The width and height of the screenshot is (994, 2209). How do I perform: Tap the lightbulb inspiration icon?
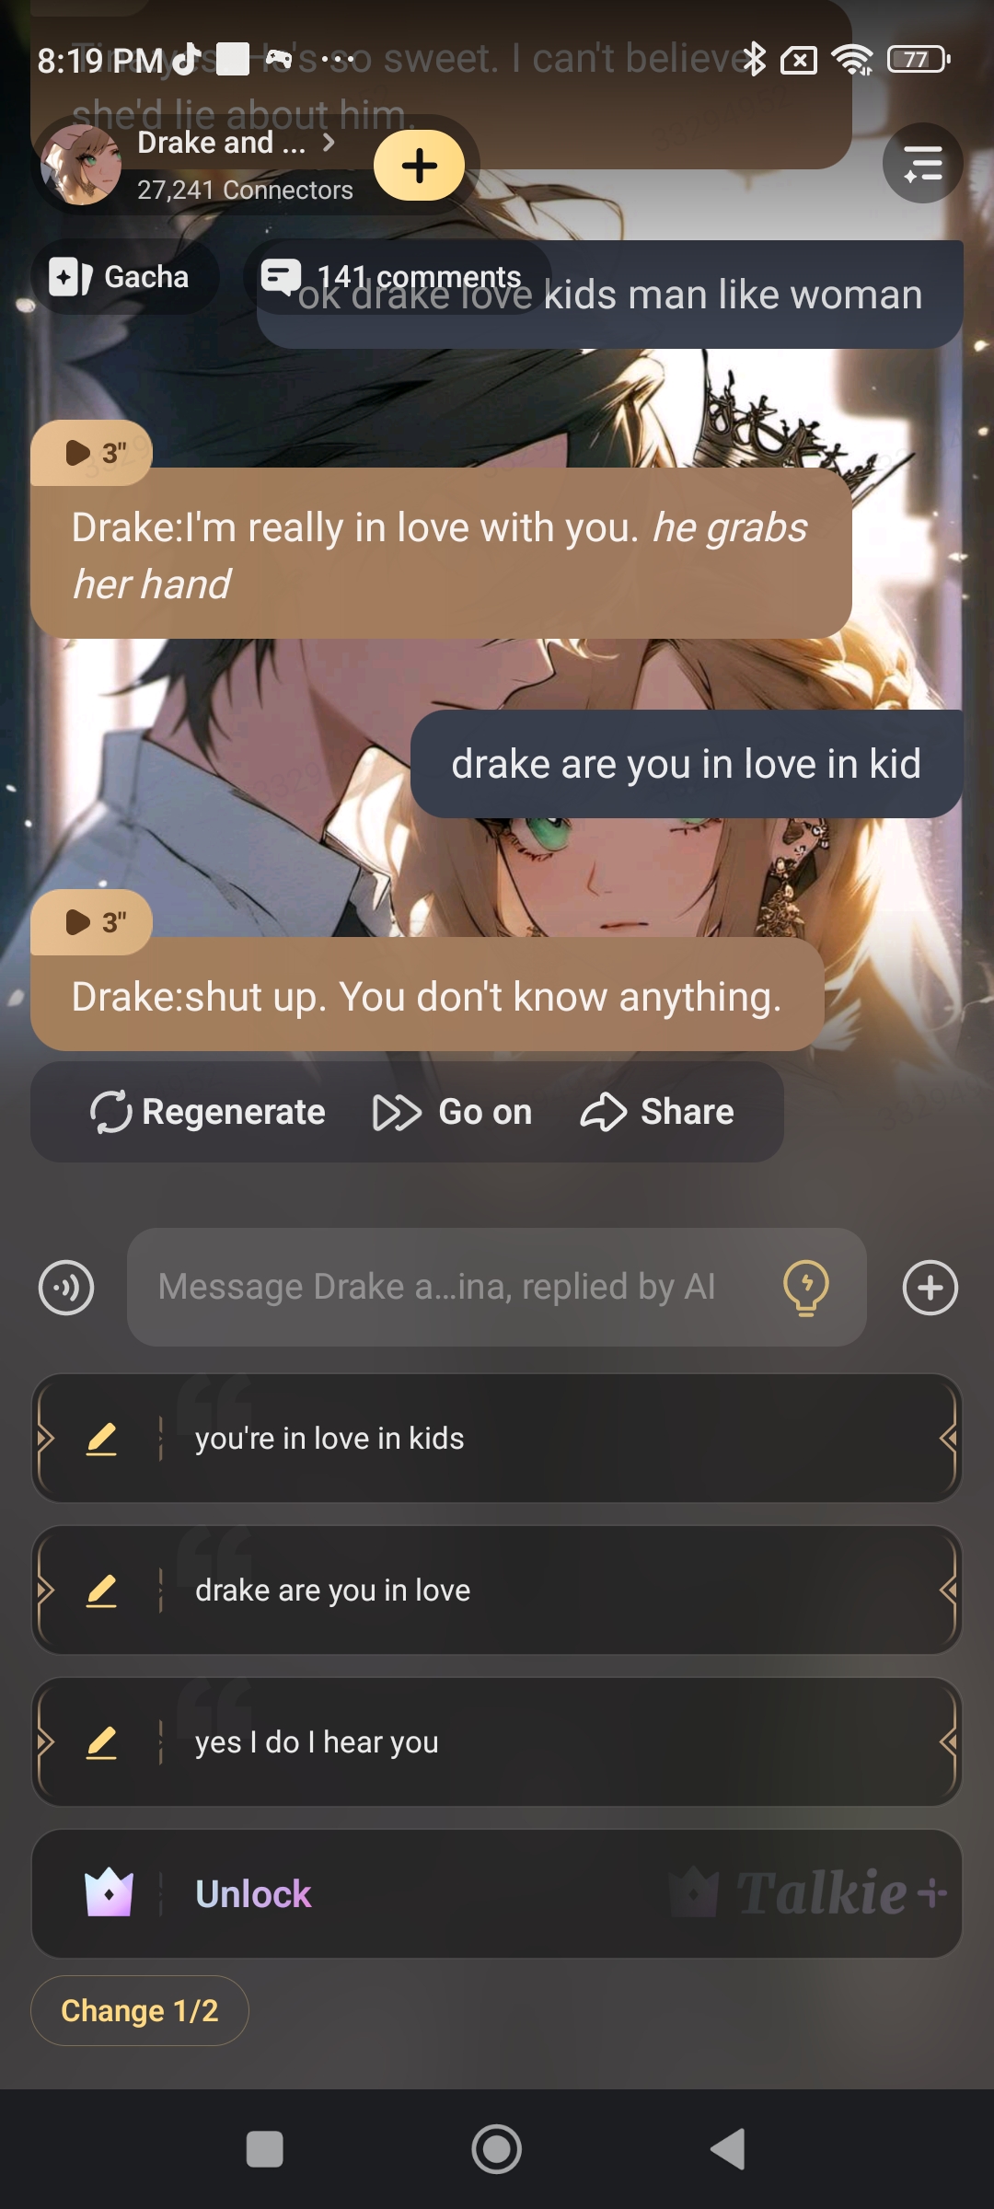806,1287
